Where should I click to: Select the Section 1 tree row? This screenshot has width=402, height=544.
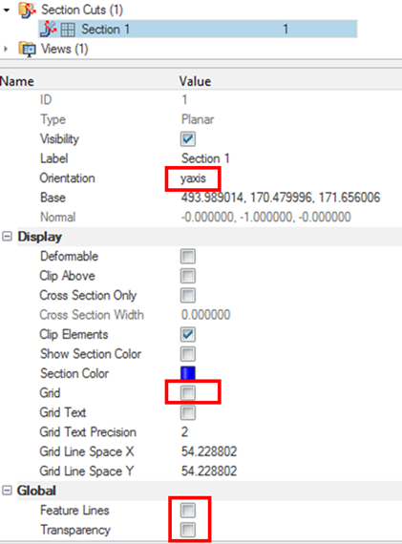[198, 30]
